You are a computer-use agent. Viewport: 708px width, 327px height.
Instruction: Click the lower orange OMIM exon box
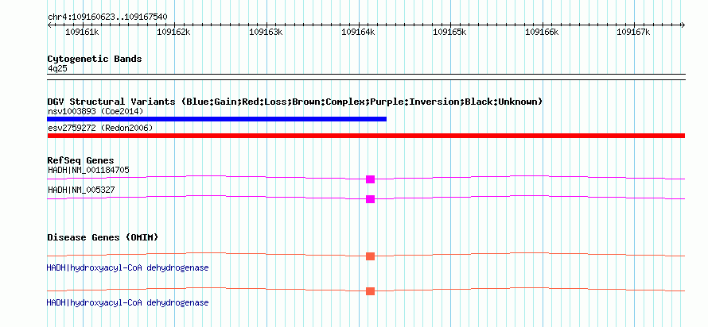(370, 291)
